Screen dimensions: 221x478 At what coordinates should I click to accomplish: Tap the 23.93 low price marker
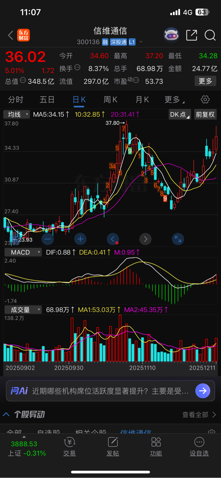[23, 240]
